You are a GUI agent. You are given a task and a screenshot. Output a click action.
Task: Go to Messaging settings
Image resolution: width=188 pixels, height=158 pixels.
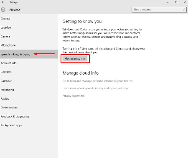point(29,90)
